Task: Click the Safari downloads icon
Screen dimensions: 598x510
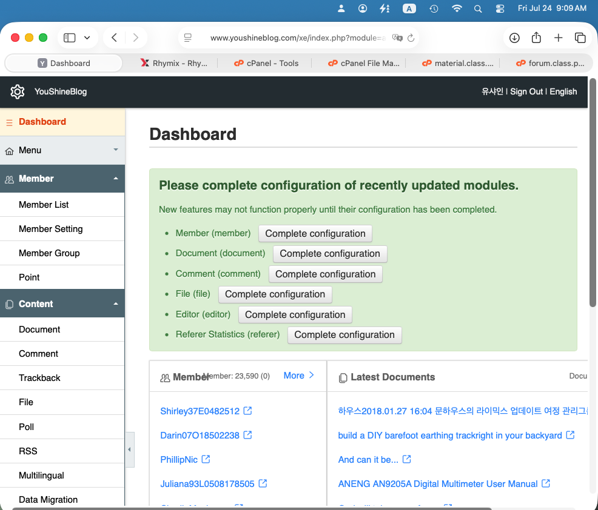Action: [514, 38]
